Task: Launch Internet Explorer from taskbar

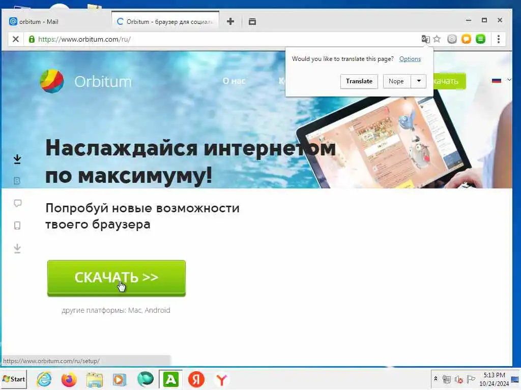Action: (44, 379)
